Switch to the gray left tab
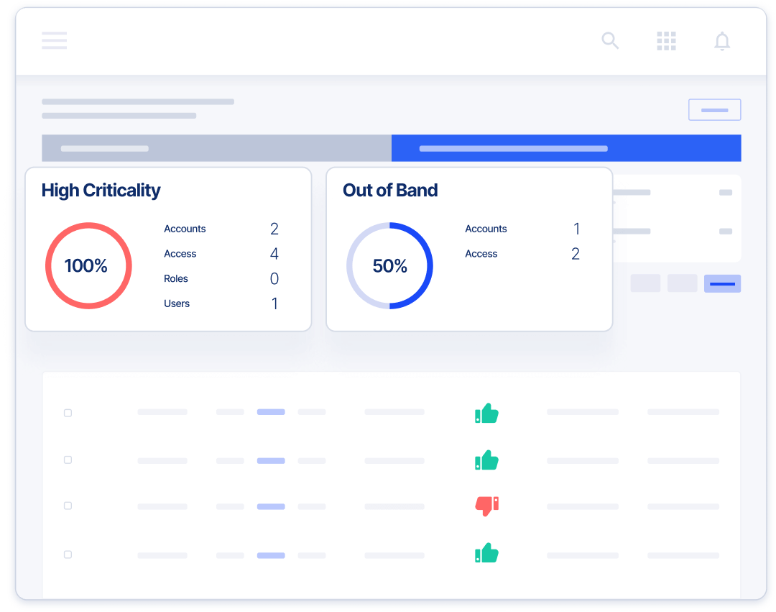The image size is (776, 612). [x=216, y=148]
